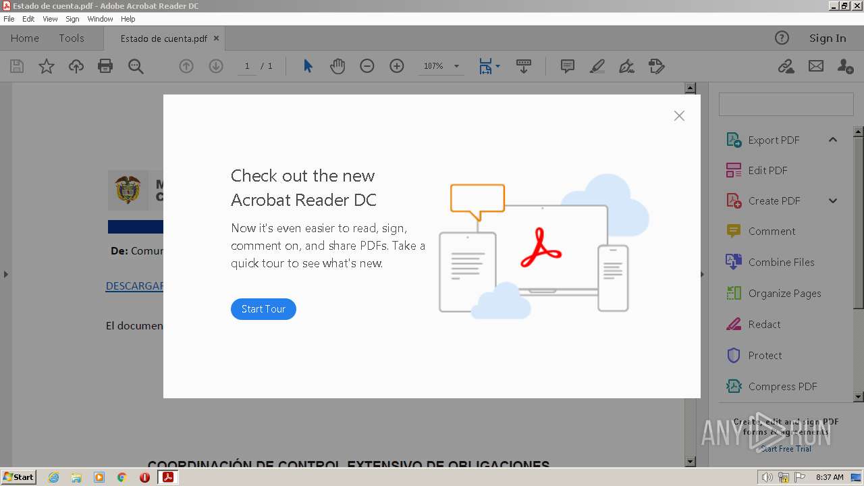Open Export PDF tool
This screenshot has height=486, width=864.
773,140
